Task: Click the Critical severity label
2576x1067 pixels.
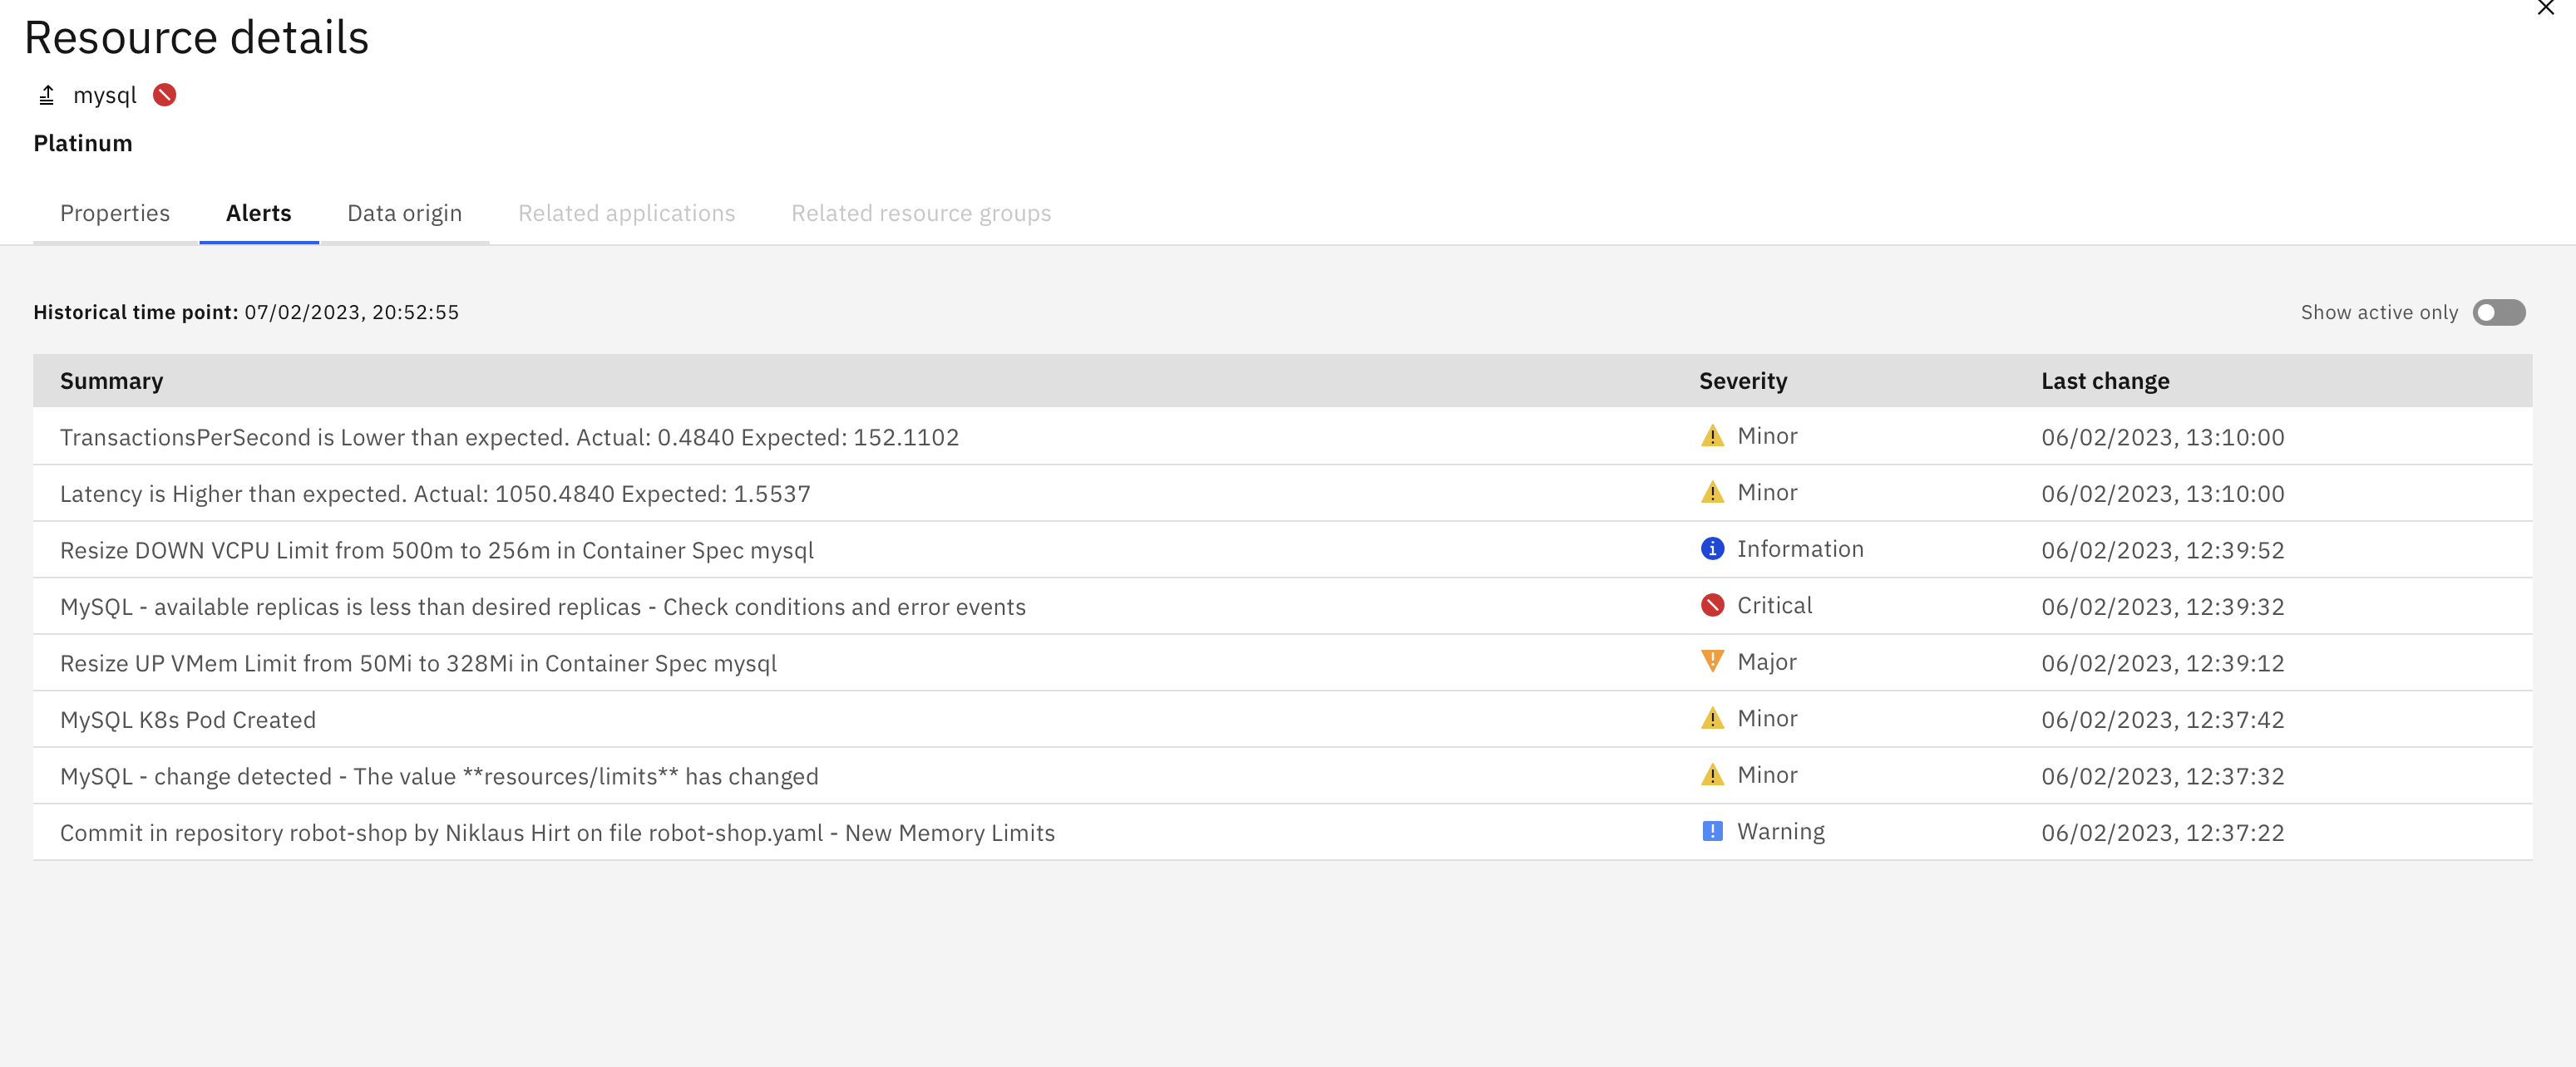Action: coord(1774,606)
